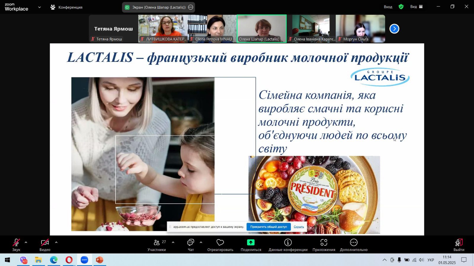Viewport: 474px width, 266px height.
Task: Select ЛИТВИШКОВА КАТЕР... video tile
Action: pyautogui.click(x=163, y=29)
